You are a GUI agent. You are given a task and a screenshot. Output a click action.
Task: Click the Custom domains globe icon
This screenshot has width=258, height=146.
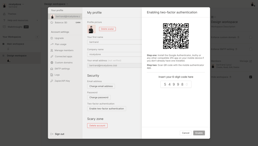click(x=52, y=63)
